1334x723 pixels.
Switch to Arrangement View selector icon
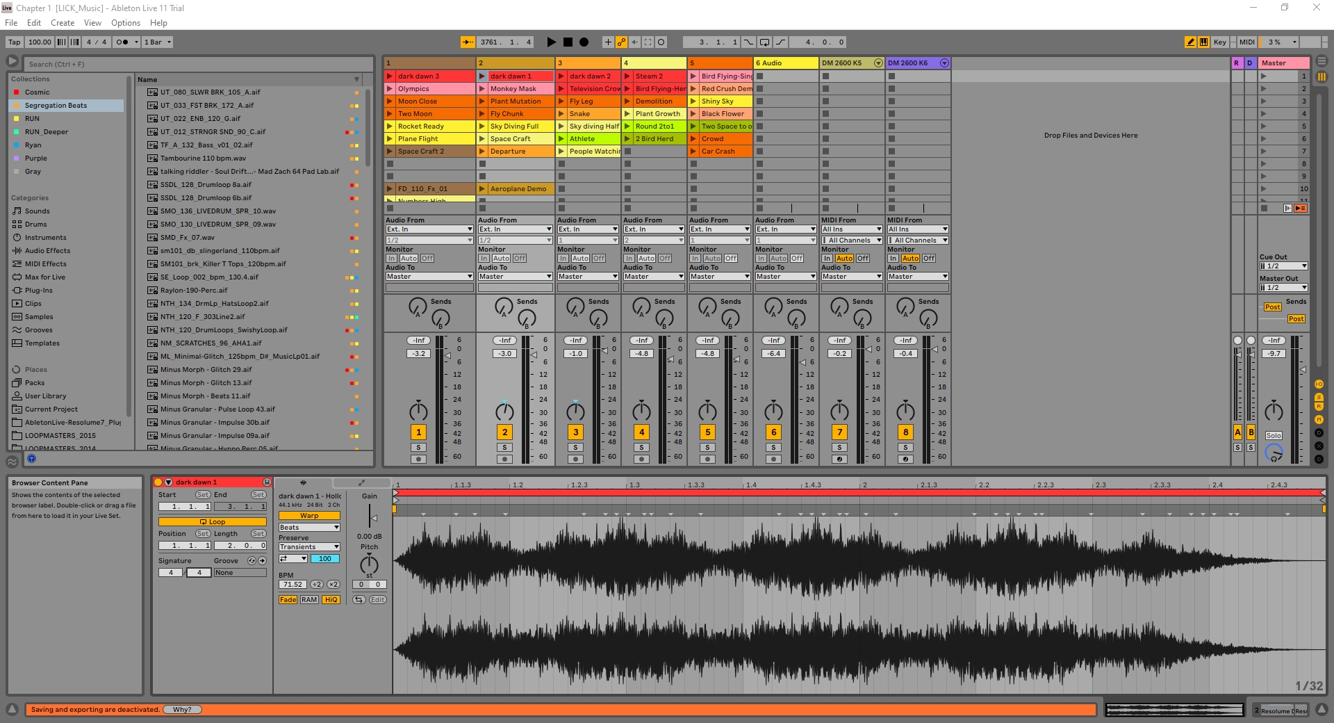1321,62
